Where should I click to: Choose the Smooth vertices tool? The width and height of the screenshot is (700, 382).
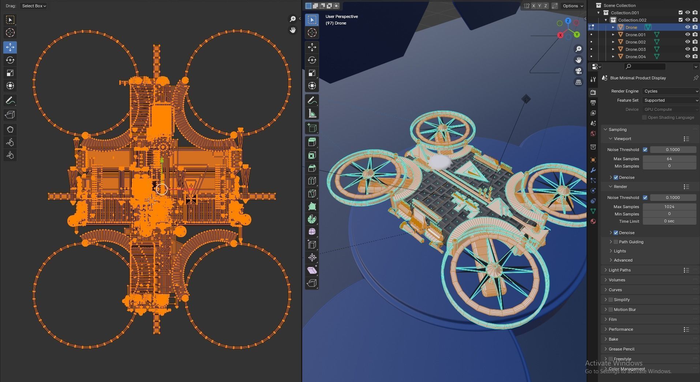(312, 232)
